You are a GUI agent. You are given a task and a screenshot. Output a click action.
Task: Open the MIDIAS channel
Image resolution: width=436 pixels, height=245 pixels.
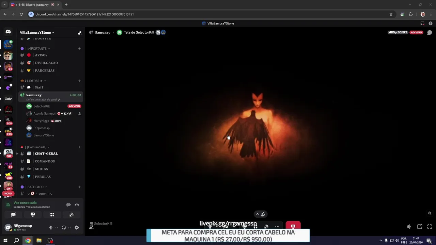(50, 169)
